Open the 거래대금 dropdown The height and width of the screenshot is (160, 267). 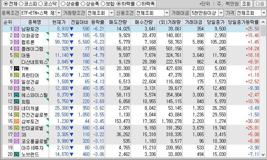[x=221, y=13]
